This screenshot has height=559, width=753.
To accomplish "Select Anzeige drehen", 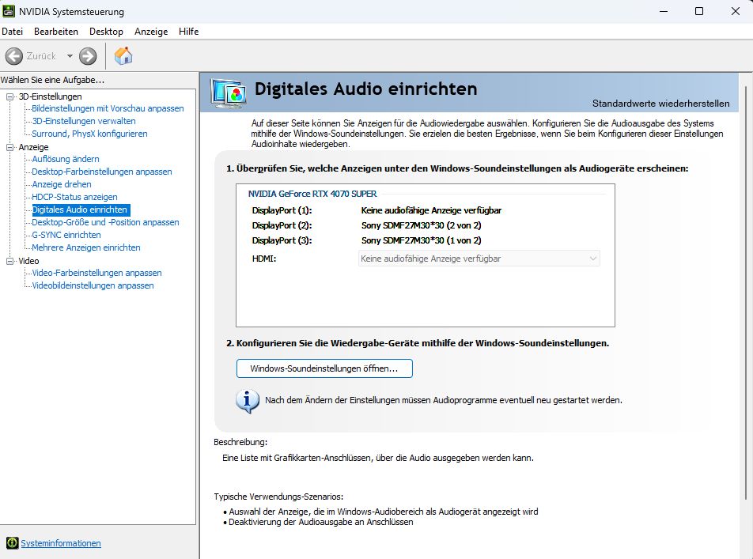I will pos(62,184).
